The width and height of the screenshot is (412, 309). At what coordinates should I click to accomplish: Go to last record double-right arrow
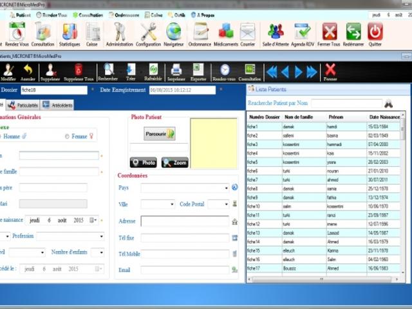click(312, 72)
